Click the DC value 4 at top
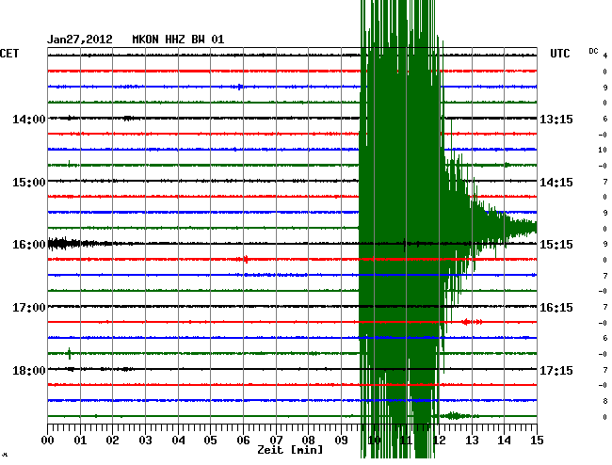The height and width of the screenshot is (465, 612). (605, 56)
